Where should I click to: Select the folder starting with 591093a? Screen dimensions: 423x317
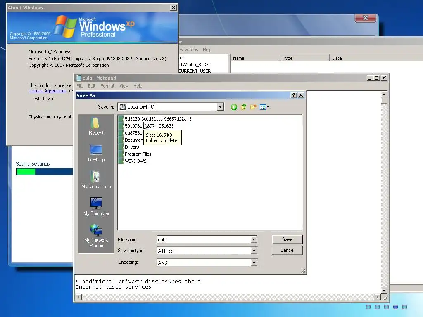point(146,126)
